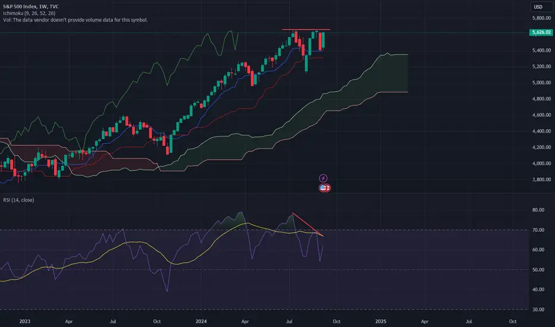Click the purple lightning event icon

[323, 178]
